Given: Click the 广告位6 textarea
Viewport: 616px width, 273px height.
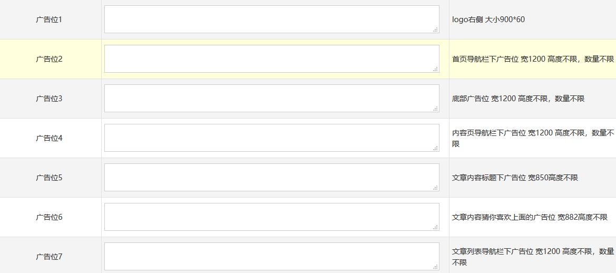Looking at the screenshot, I should click(271, 217).
